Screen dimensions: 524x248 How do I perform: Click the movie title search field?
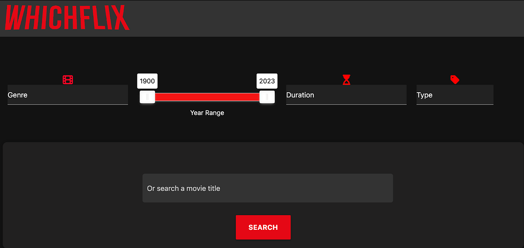[x=267, y=188]
